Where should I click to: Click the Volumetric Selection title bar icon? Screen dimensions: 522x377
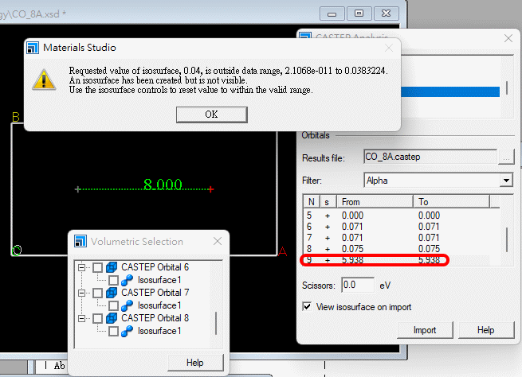coord(80,242)
